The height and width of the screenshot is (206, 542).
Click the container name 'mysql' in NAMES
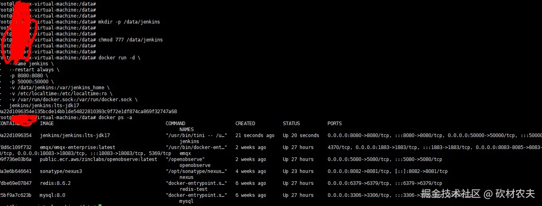pos(186,201)
